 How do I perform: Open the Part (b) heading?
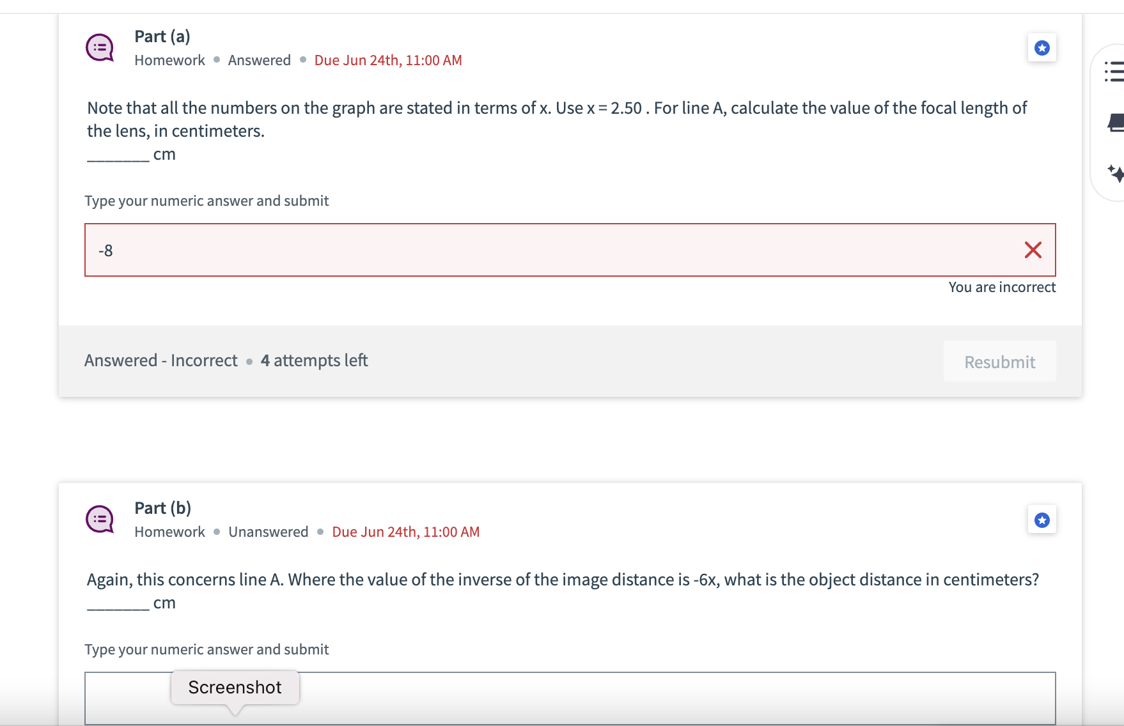point(162,507)
